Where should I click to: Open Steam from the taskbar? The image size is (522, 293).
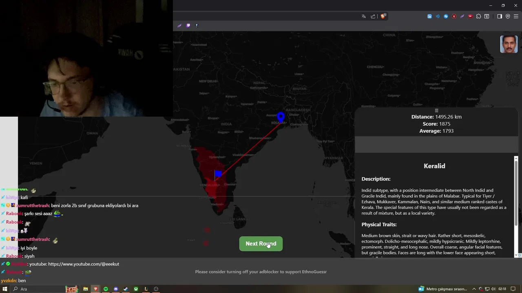[126, 289]
